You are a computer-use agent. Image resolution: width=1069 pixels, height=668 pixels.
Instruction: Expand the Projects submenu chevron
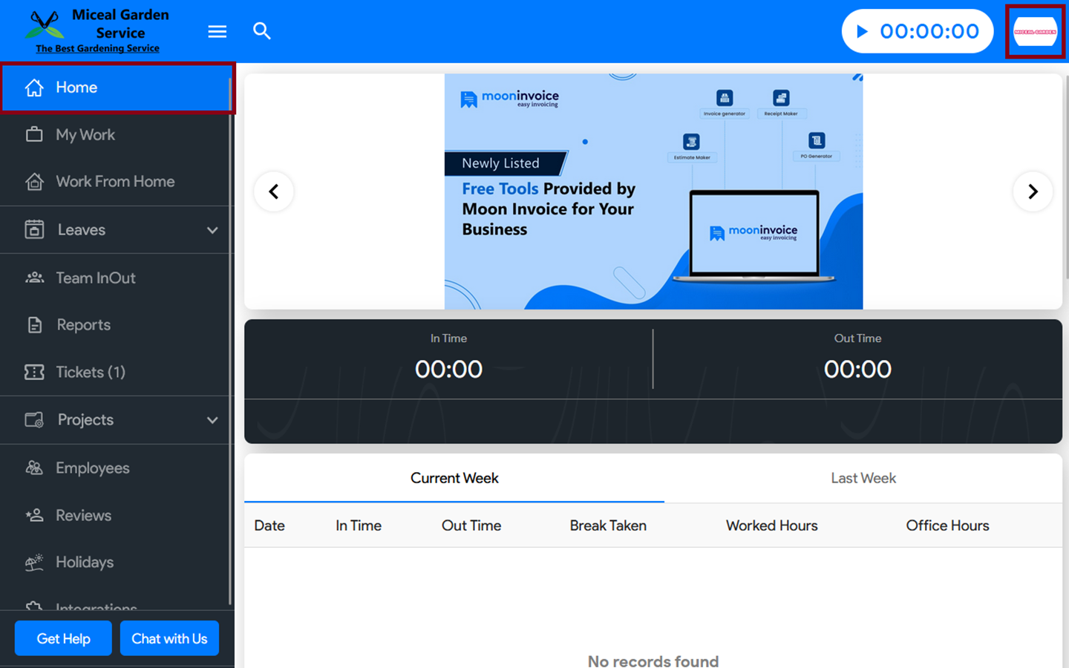pyautogui.click(x=212, y=420)
